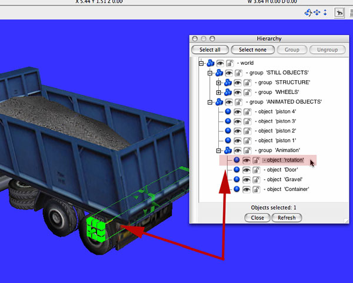This screenshot has height=283, width=353.
Task: Click the Select all button
Action: (x=210, y=50)
